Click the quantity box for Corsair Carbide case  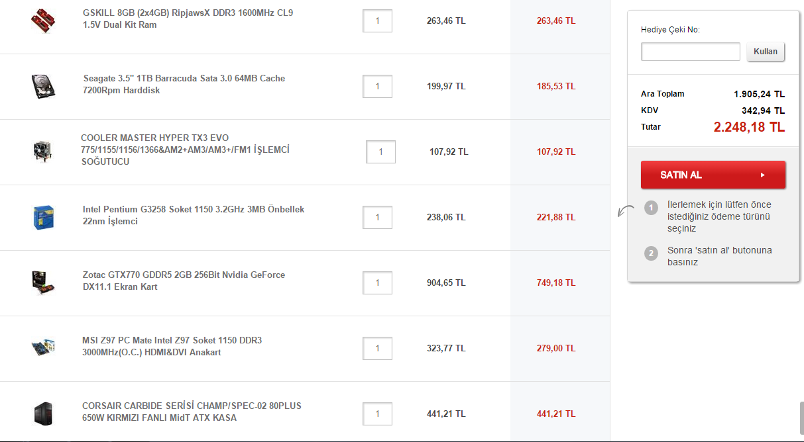pyautogui.click(x=377, y=414)
